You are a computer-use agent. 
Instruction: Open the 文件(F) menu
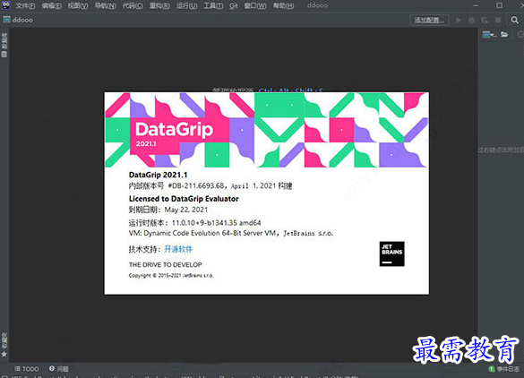25,5
